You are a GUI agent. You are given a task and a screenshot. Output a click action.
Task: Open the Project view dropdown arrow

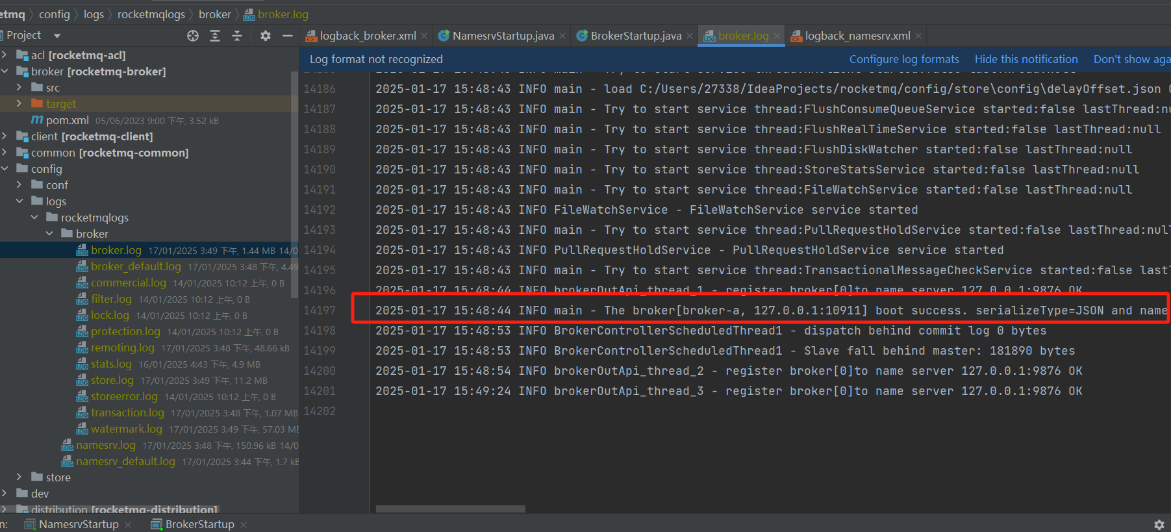pos(57,36)
